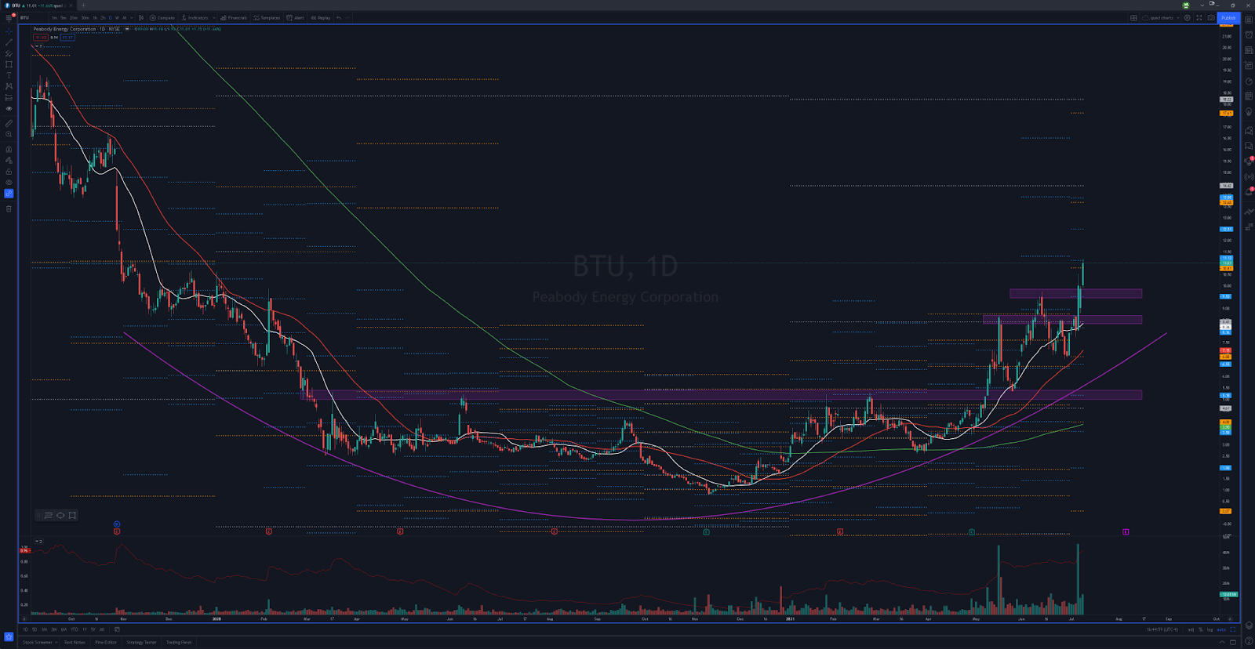Set date range to 5Y
Viewport: 1255px width, 649px height.
[x=93, y=629]
